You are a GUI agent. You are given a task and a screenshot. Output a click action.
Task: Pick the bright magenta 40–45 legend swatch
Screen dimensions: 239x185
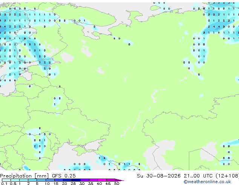102,180
